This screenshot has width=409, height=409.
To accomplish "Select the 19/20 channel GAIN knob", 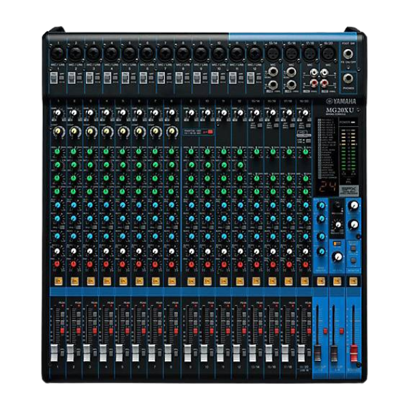I will click(305, 113).
